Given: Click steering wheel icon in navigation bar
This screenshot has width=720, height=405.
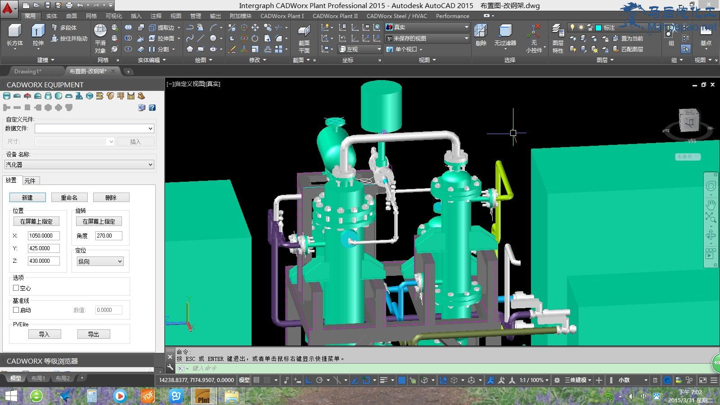Looking at the screenshot, I should [711, 186].
